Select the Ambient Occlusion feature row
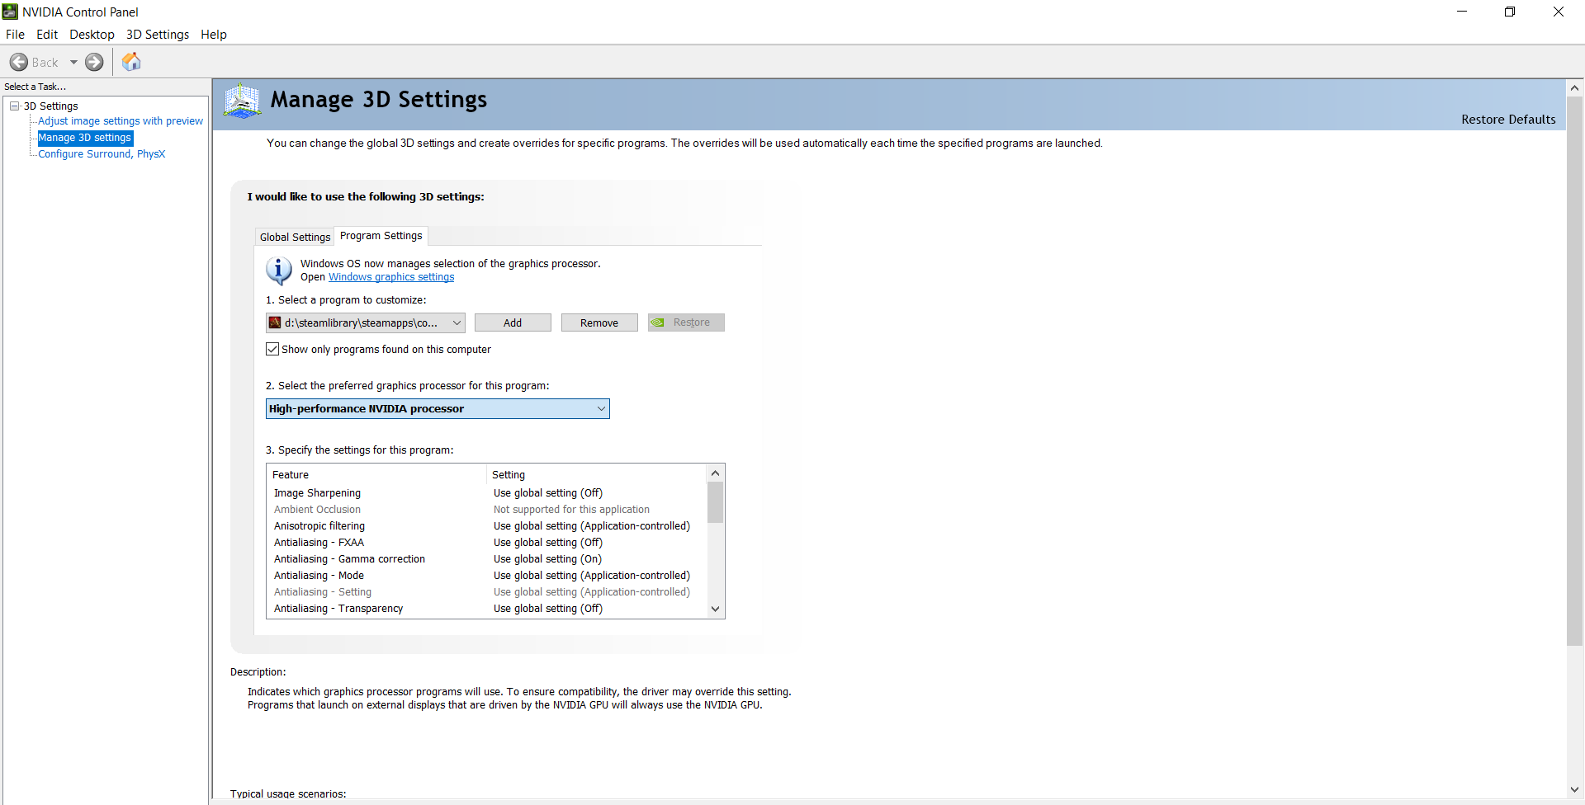Viewport: 1585px width, 805px height. 487,510
